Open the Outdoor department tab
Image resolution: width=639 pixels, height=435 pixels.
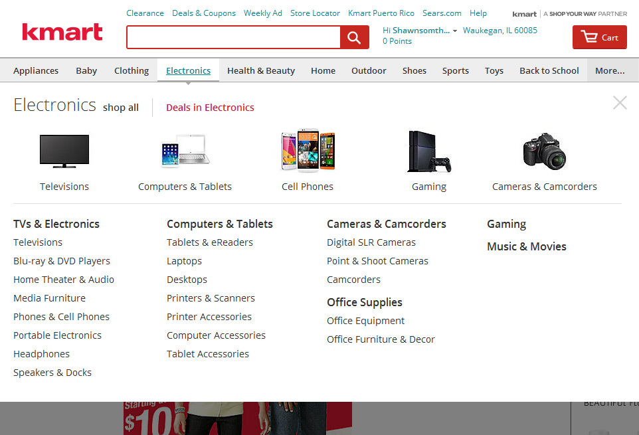(369, 70)
